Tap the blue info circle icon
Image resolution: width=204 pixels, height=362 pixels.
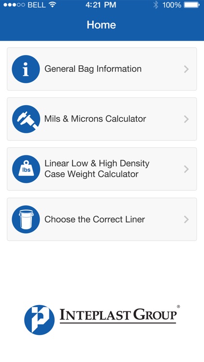tap(26, 69)
